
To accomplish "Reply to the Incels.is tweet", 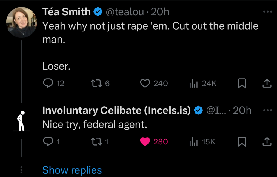I will tap(48, 141).
